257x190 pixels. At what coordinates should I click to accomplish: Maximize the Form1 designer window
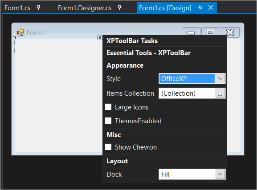(210, 31)
